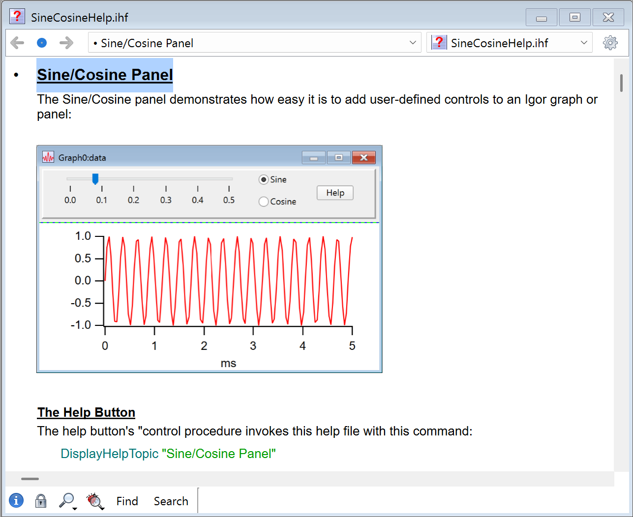Click Search in the bottom bar

[x=171, y=501]
